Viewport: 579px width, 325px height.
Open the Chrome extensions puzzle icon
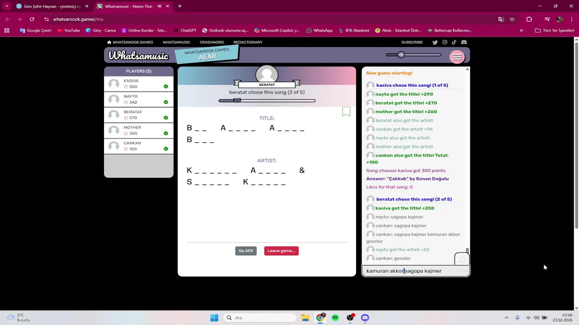click(x=529, y=19)
